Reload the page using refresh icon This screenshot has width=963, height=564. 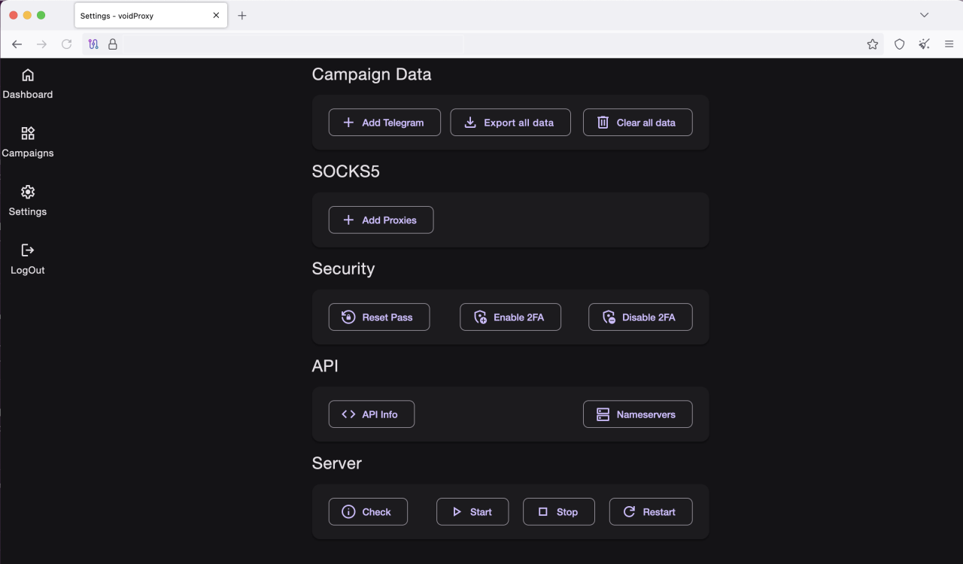[66, 44]
